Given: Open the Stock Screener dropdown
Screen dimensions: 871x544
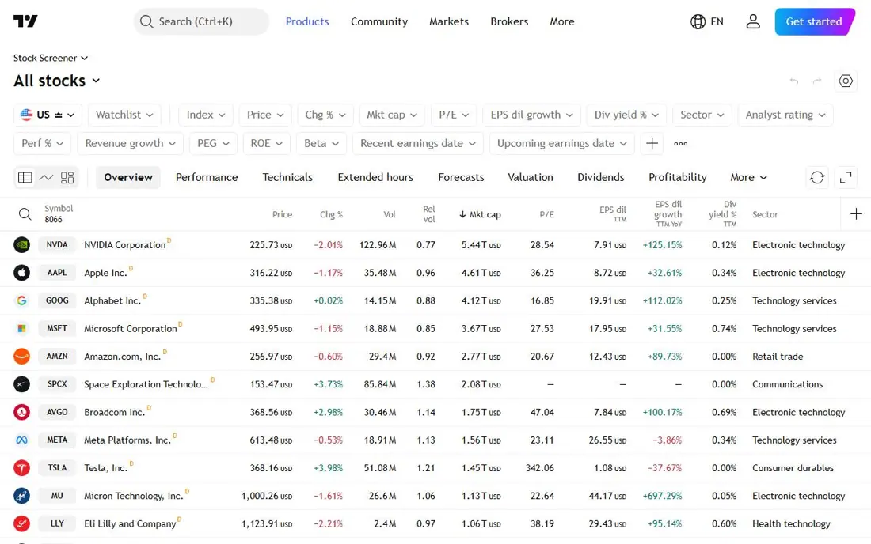Looking at the screenshot, I should [x=51, y=58].
